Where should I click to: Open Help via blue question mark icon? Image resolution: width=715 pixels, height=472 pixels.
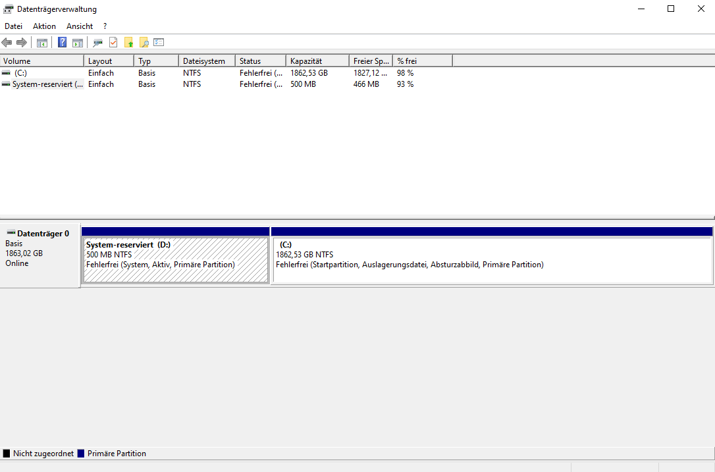[x=63, y=43]
